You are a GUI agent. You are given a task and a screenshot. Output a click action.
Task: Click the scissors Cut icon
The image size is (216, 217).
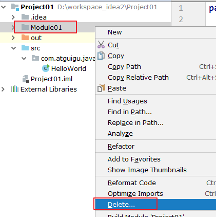tap(101, 45)
